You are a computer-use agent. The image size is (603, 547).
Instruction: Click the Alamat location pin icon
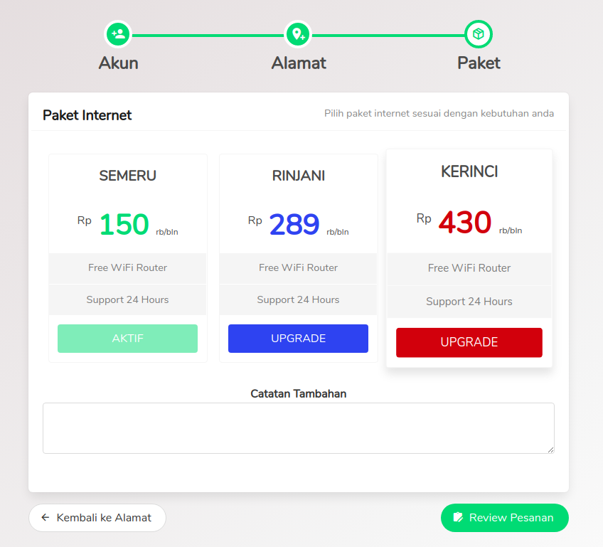[298, 34]
